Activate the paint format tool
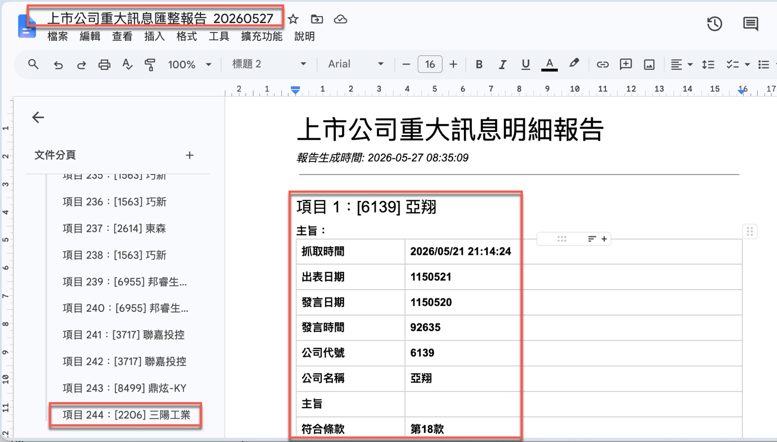 tap(150, 65)
